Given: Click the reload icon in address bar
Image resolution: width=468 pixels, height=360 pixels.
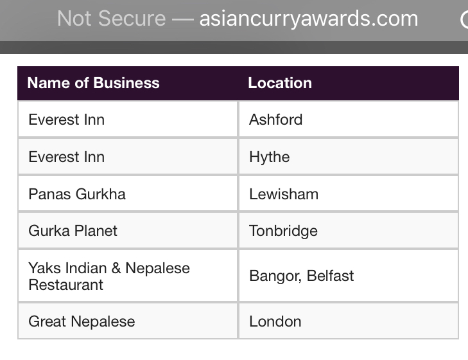Looking at the screenshot, I should pos(464,19).
